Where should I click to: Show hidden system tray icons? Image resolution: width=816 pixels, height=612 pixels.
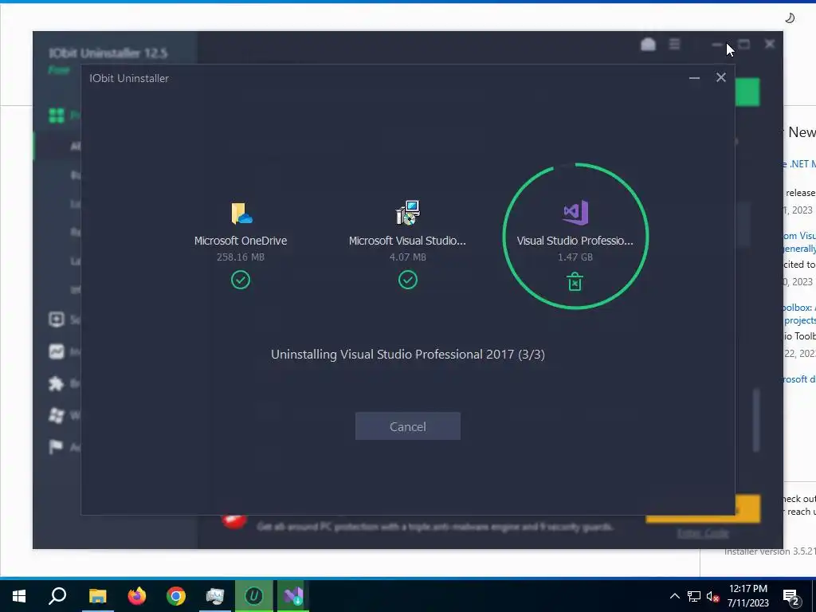[674, 596]
